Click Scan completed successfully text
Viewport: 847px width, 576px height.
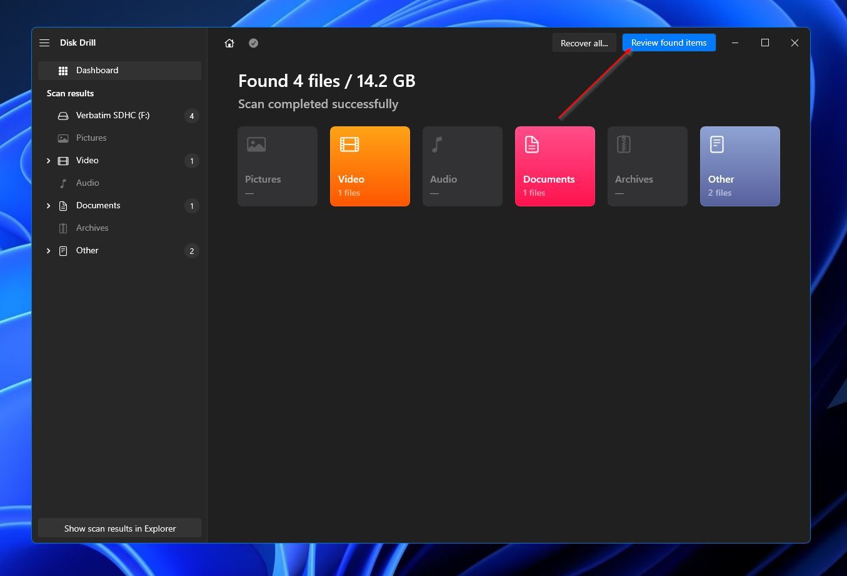click(x=318, y=104)
